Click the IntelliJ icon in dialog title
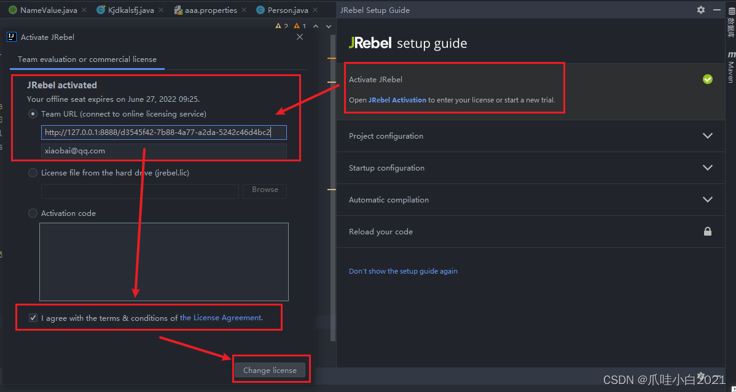This screenshot has height=392, width=736. tap(12, 37)
